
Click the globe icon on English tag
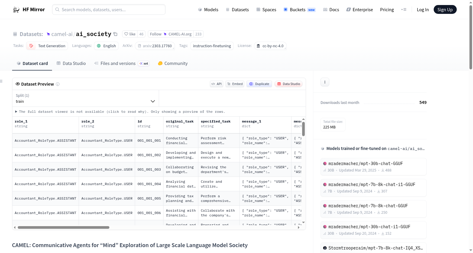[99, 46]
